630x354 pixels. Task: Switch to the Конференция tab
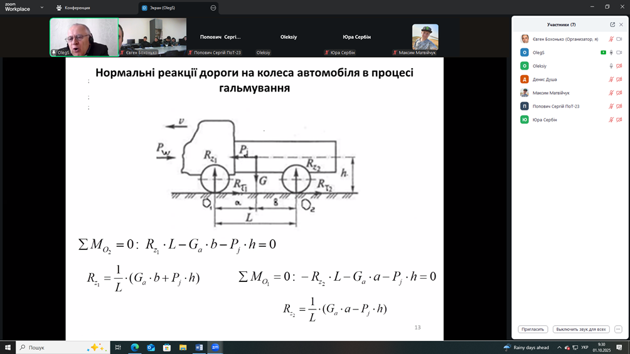[73, 8]
